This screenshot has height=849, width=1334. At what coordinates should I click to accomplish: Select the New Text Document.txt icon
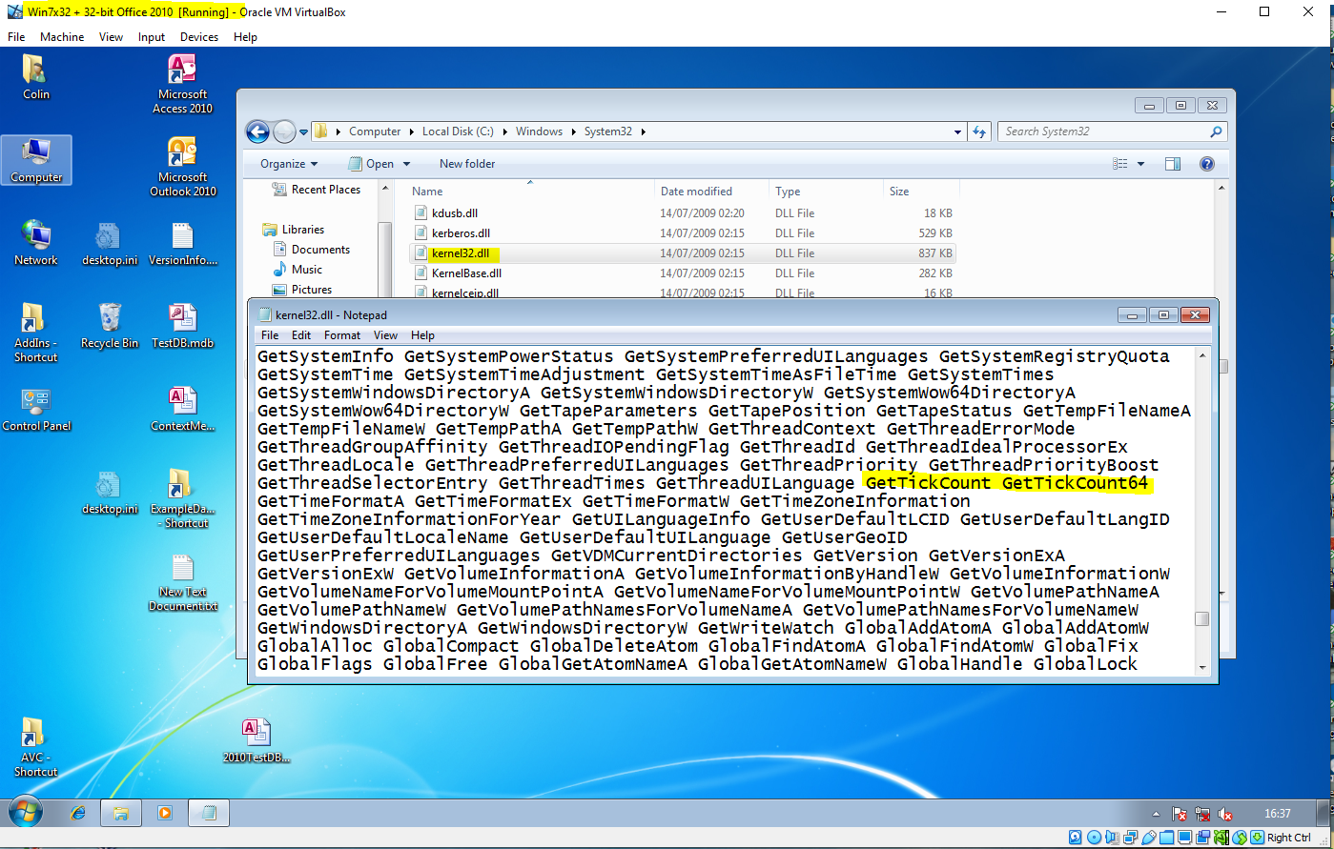tap(183, 582)
